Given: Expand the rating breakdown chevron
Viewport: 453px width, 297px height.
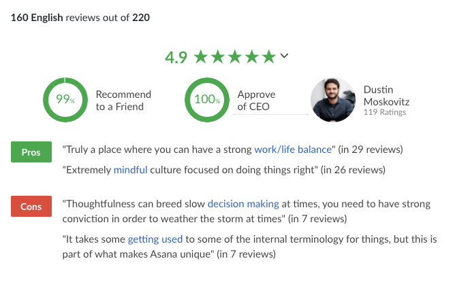Looking at the screenshot, I should (284, 56).
